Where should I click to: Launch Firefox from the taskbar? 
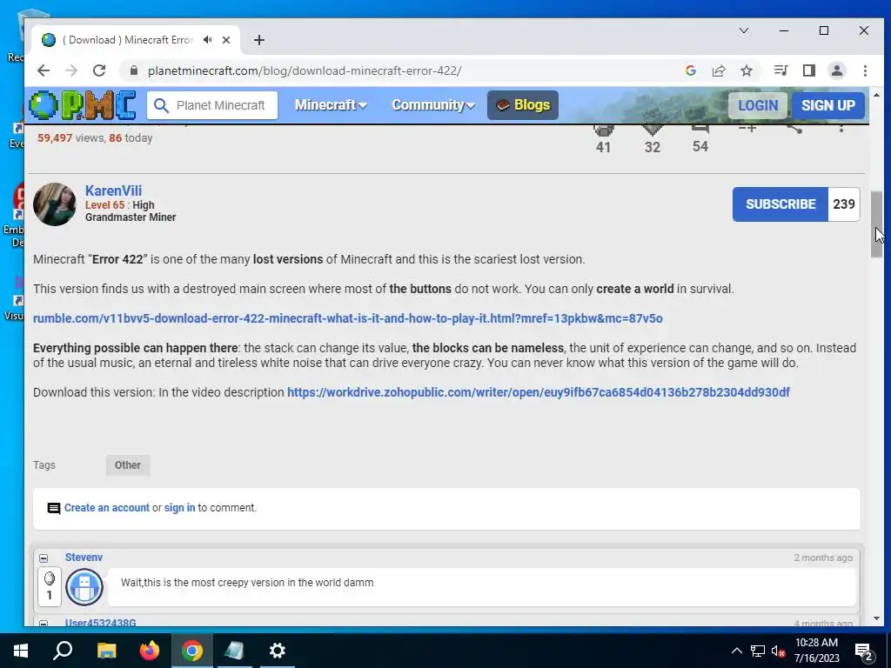[x=150, y=651]
